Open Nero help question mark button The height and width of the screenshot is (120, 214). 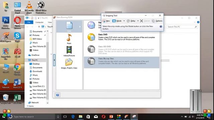tap(58, 95)
